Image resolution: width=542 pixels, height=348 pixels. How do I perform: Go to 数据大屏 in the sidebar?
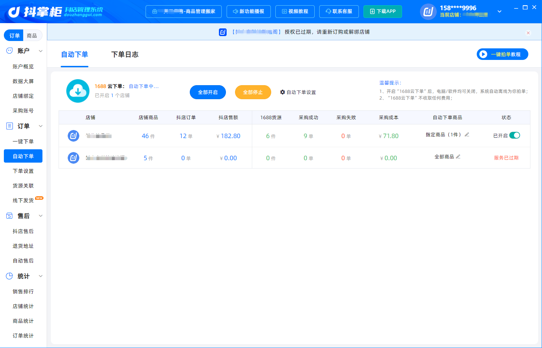point(23,81)
